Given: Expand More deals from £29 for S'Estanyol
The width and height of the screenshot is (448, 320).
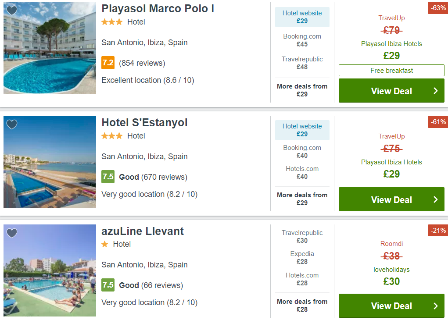Looking at the screenshot, I should click(x=302, y=199).
